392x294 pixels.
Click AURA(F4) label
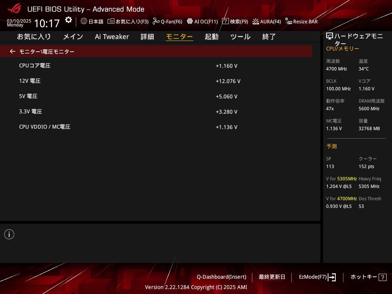tap(271, 21)
